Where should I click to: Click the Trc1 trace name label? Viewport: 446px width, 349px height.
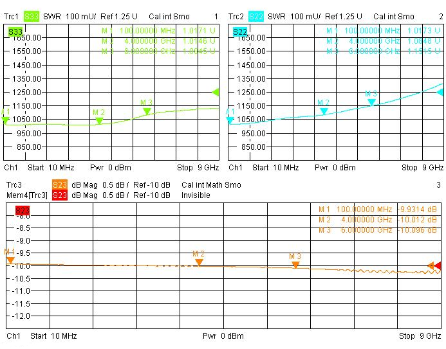coord(13,16)
